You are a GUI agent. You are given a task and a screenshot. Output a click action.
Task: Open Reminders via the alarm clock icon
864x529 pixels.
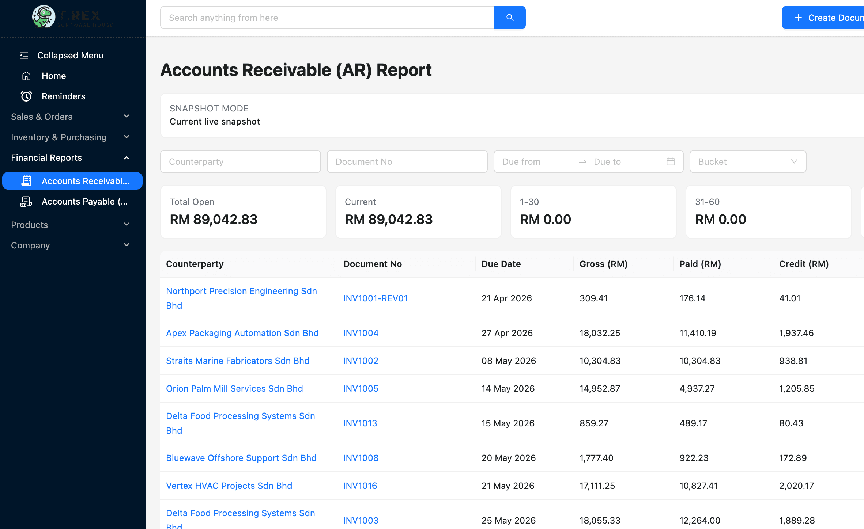[26, 96]
